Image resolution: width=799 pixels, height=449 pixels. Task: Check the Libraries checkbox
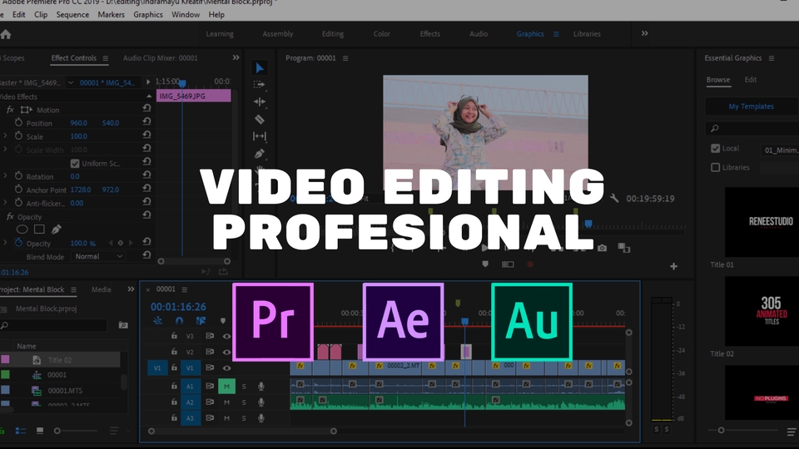coord(716,167)
